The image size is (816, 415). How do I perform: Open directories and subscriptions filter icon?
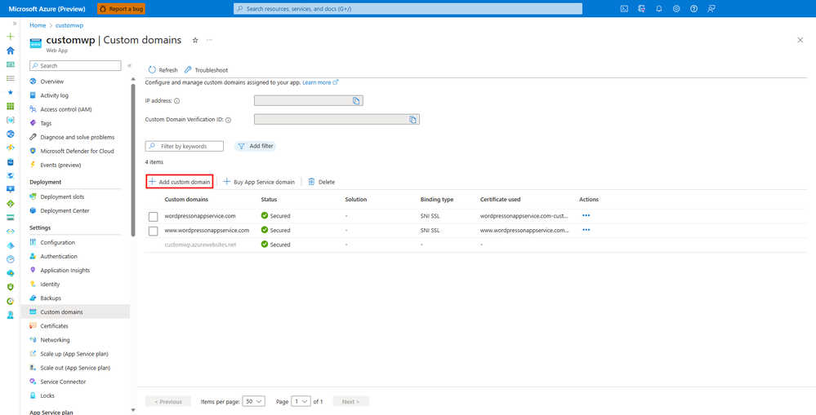tap(642, 9)
